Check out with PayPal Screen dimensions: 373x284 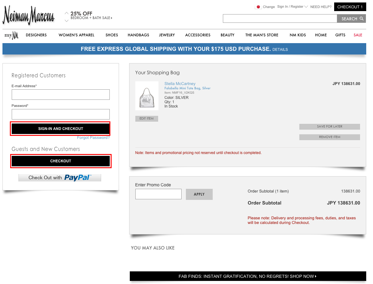(x=60, y=177)
